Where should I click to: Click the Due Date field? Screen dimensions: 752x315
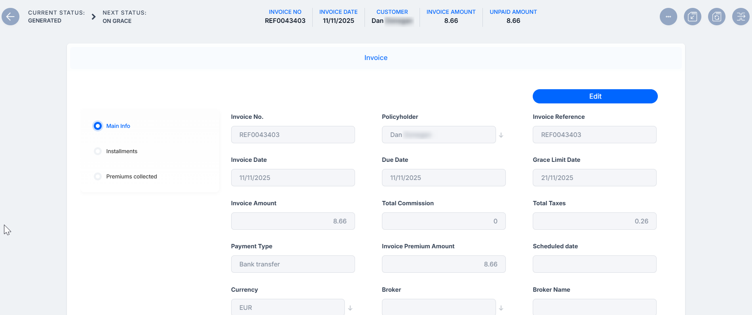[444, 178]
